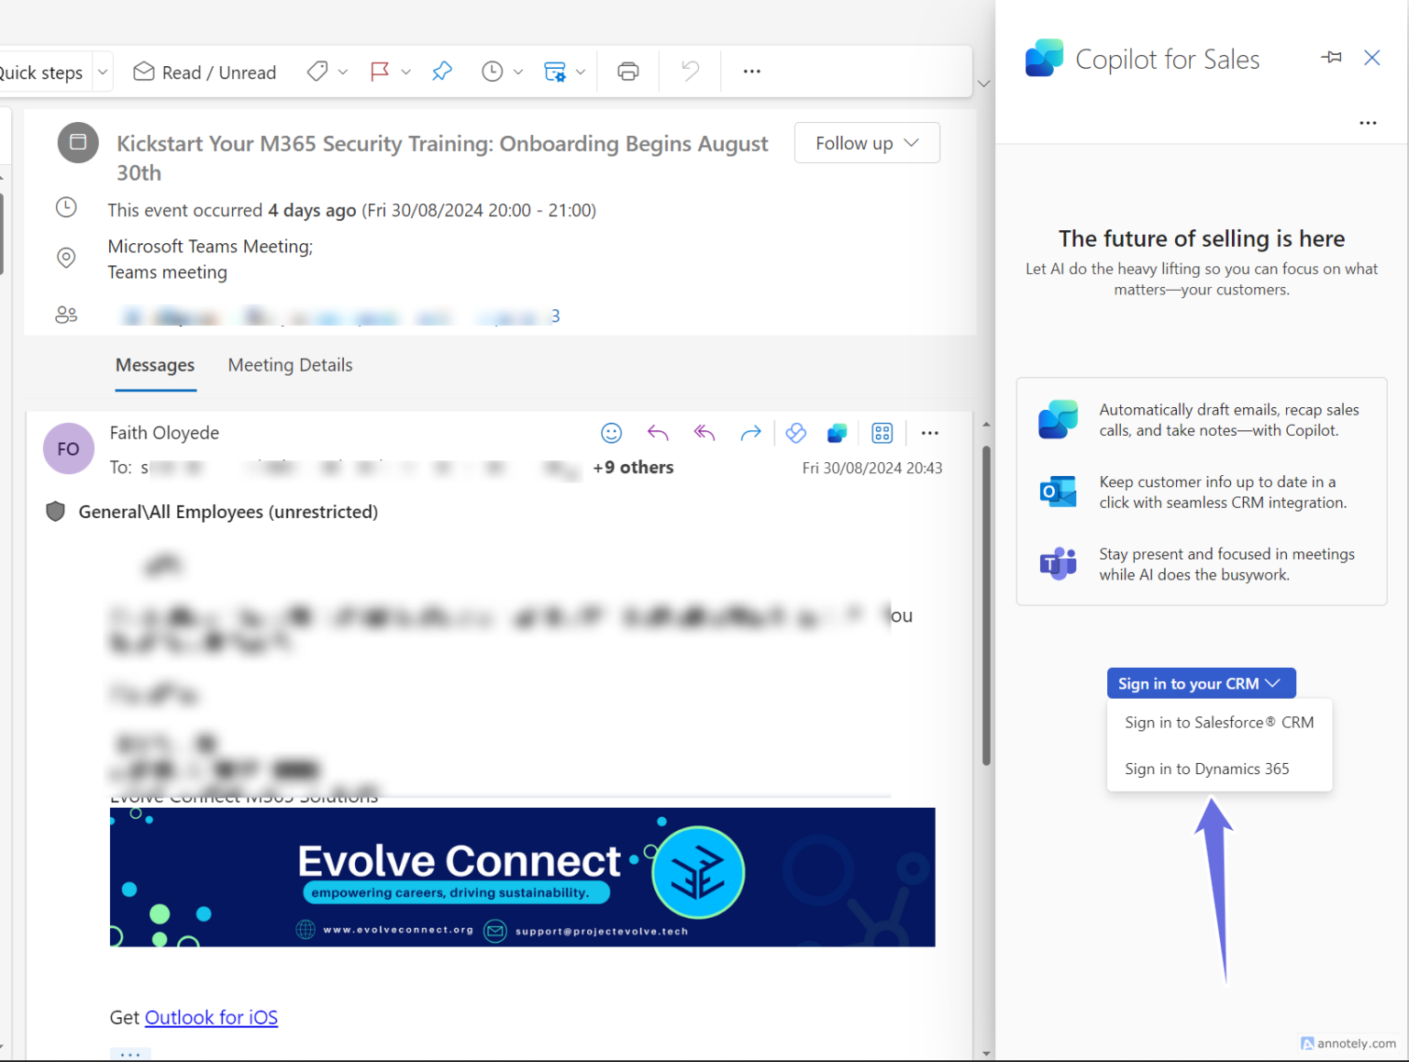Select the Reply all icon
This screenshot has width=1409, height=1062.
pos(704,432)
